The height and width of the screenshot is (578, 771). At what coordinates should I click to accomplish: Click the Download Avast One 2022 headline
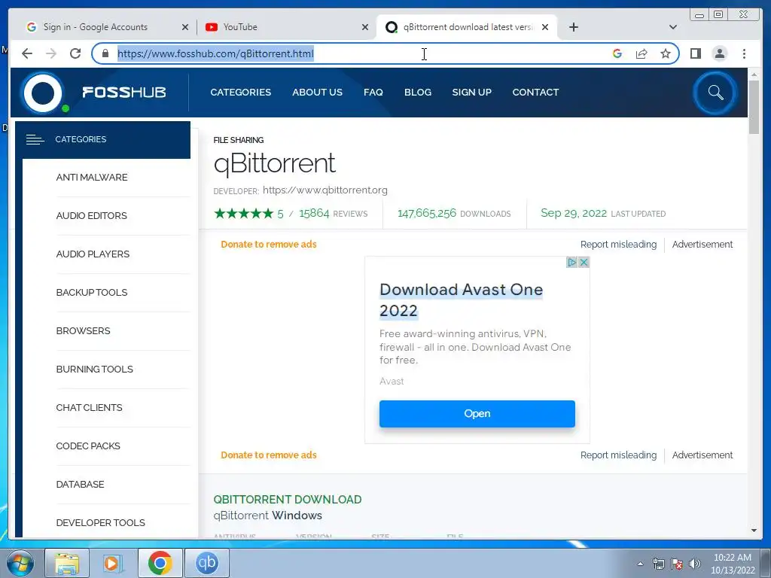(461, 300)
